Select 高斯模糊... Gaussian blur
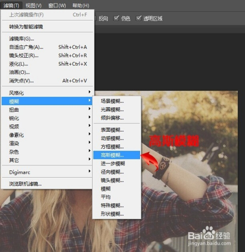Screen dimensions: 245x252 point(117,155)
